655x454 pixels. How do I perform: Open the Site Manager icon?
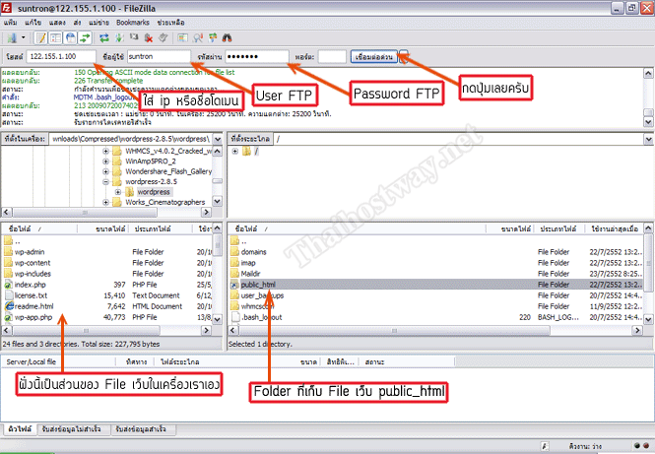tap(12, 38)
